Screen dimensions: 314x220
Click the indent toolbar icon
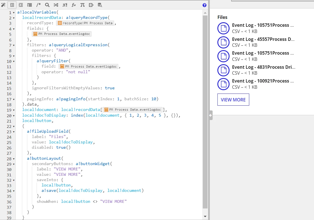[21, 5]
